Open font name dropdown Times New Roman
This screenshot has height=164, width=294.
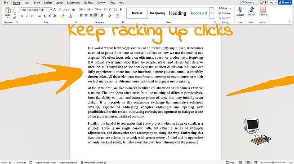click(x=40, y=10)
